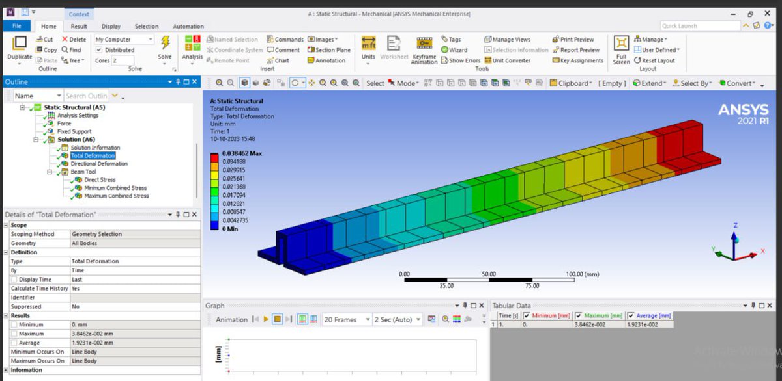Open Key Assignments
Image resolution: width=782 pixels, height=381 pixels.
[577, 60]
